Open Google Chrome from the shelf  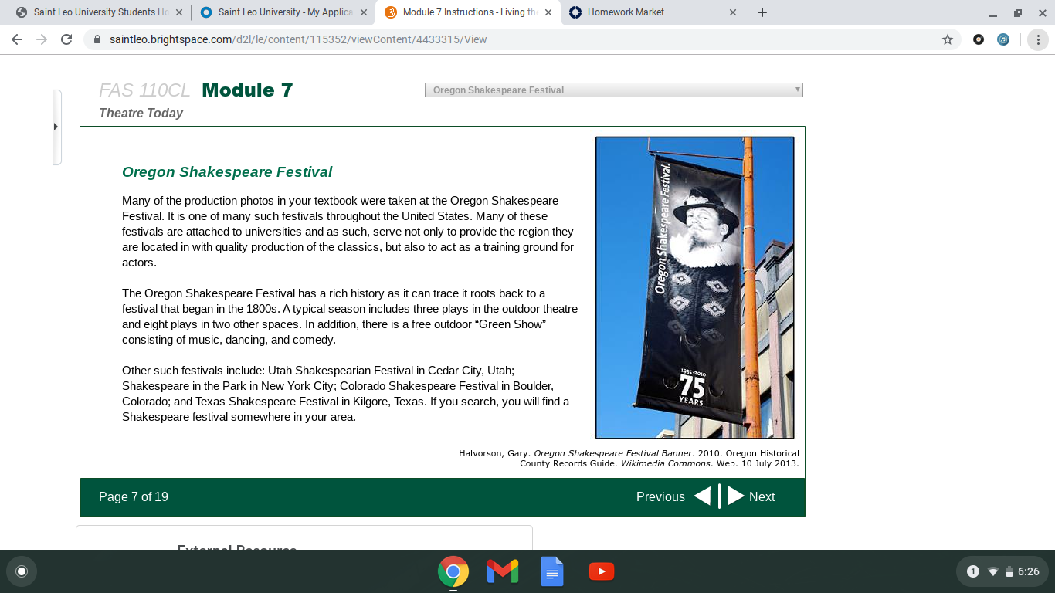pyautogui.click(x=453, y=571)
